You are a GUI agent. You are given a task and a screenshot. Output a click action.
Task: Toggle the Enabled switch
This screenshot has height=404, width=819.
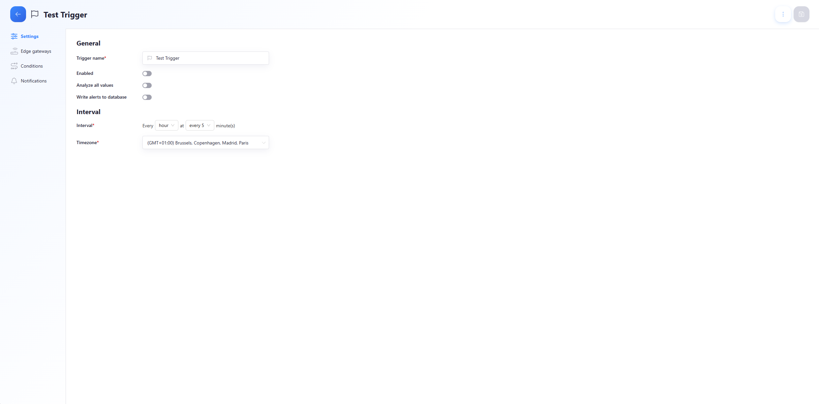click(147, 74)
